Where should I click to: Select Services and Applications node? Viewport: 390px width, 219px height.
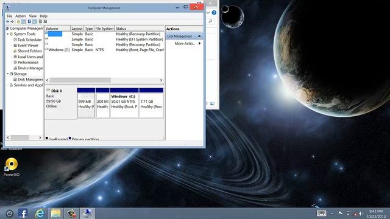coord(28,85)
